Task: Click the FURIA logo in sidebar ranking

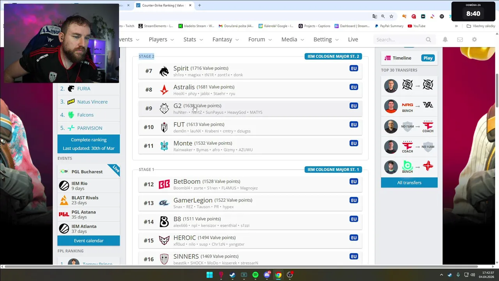Action: tap(71, 89)
